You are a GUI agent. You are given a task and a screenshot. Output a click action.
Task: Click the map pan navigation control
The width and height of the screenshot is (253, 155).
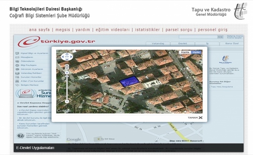click(x=67, y=57)
